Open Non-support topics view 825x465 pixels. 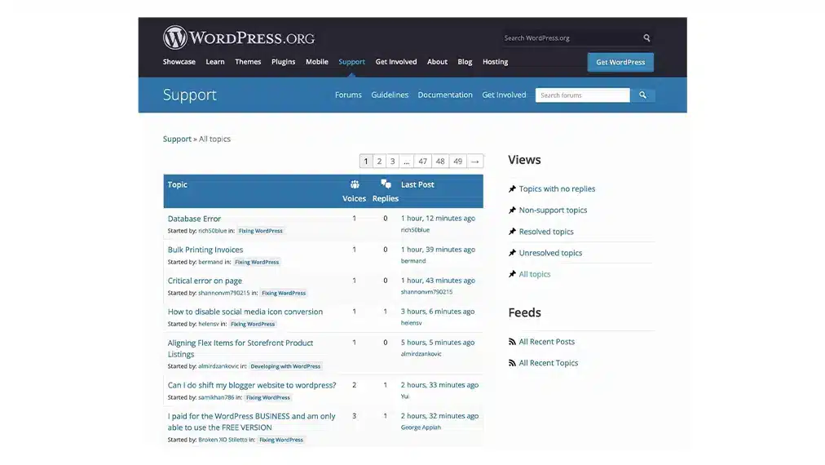click(x=553, y=210)
